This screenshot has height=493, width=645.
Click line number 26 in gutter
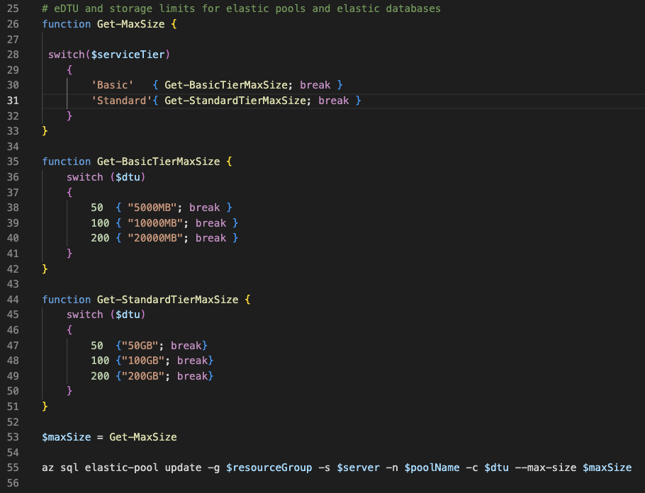(x=13, y=24)
